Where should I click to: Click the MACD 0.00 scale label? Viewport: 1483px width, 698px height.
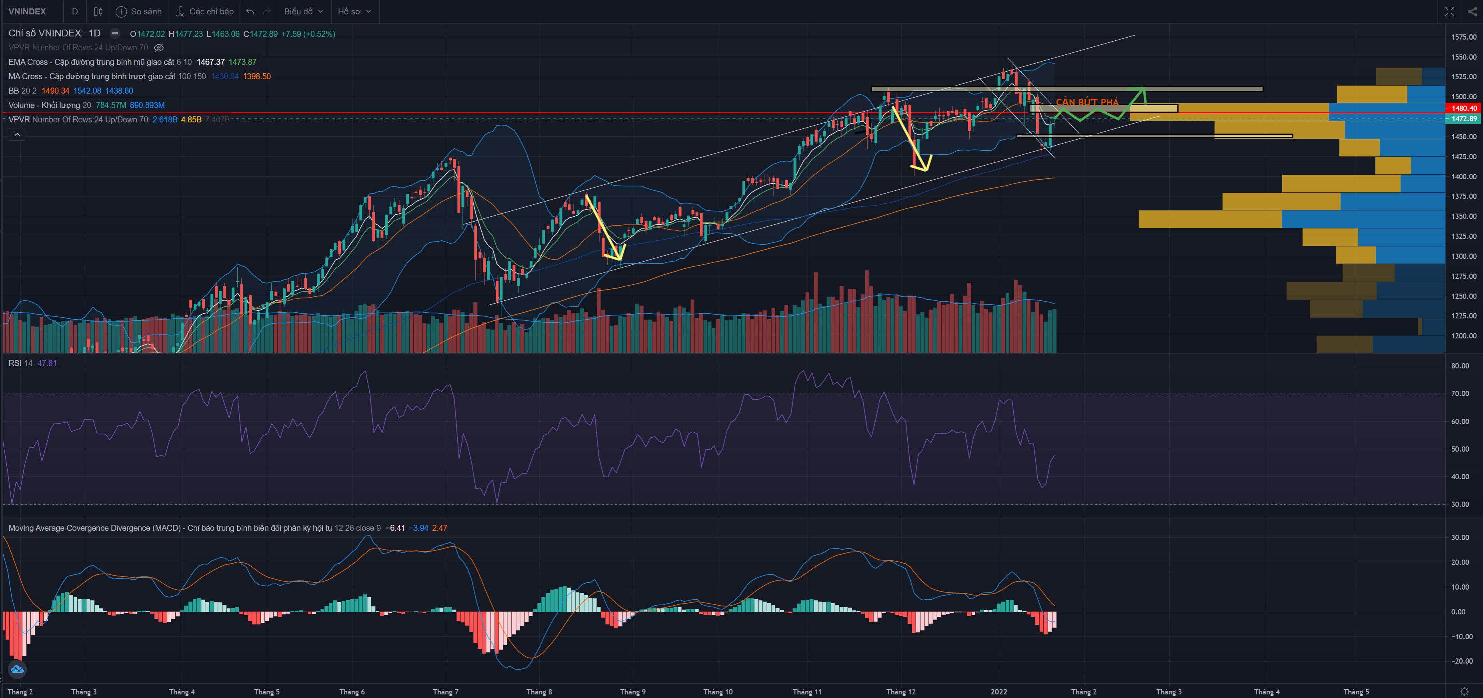[x=1458, y=612]
